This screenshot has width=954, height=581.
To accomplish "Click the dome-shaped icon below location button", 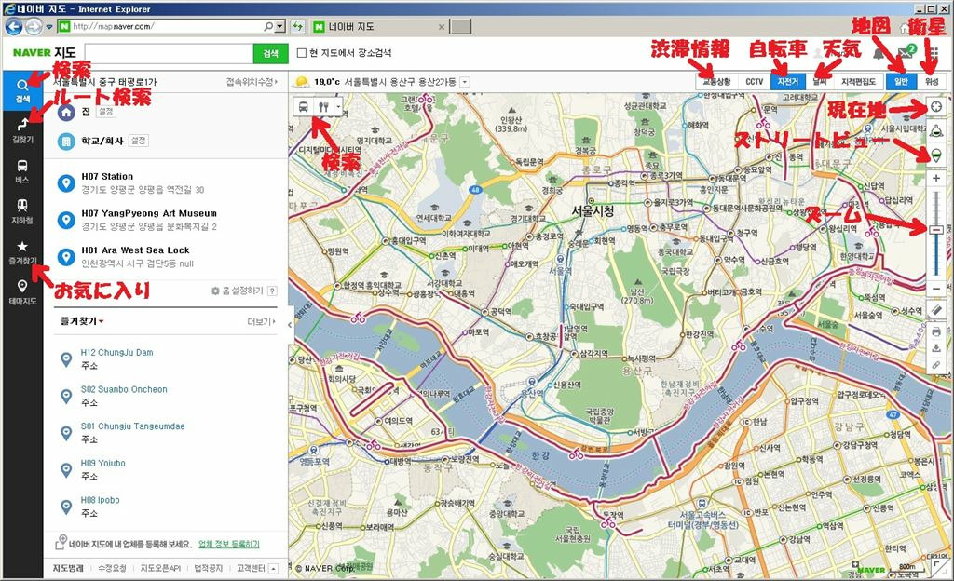I will pyautogui.click(x=936, y=130).
